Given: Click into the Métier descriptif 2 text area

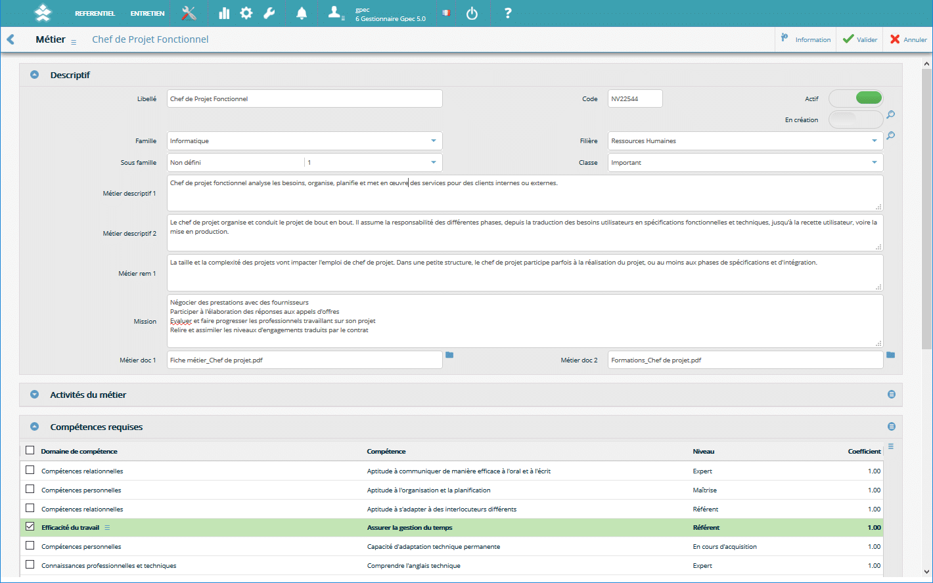Looking at the screenshot, I should point(525,233).
